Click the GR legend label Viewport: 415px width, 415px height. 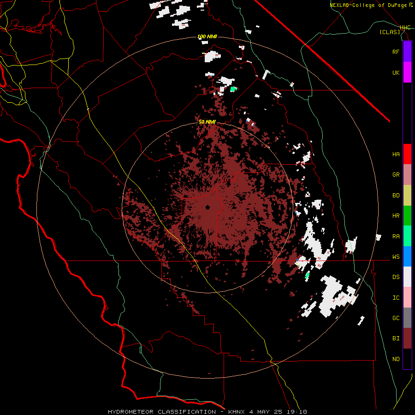tap(396, 175)
